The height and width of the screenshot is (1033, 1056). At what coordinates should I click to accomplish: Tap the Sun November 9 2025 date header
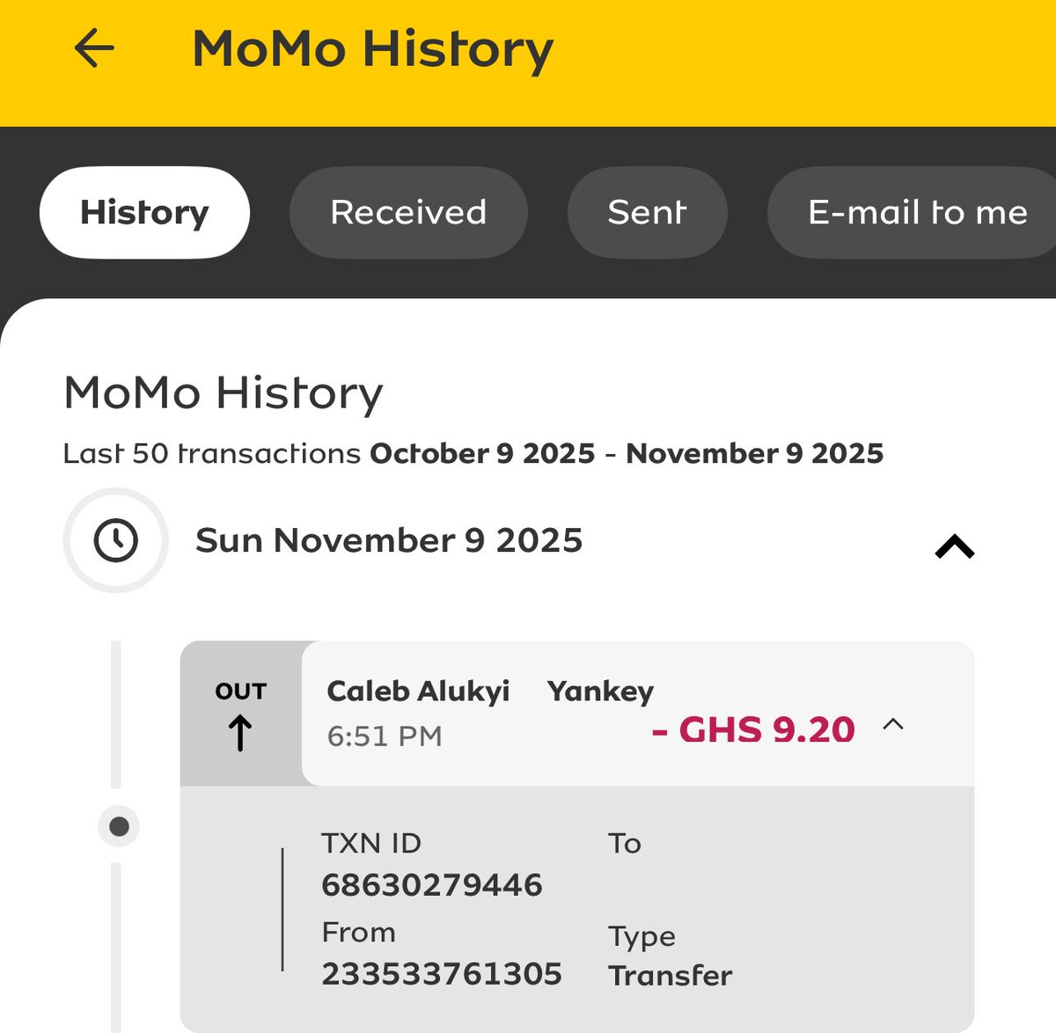[389, 540]
